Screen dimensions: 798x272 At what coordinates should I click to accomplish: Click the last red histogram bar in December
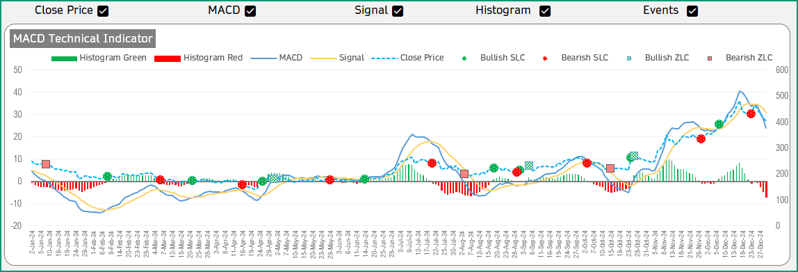click(767, 189)
